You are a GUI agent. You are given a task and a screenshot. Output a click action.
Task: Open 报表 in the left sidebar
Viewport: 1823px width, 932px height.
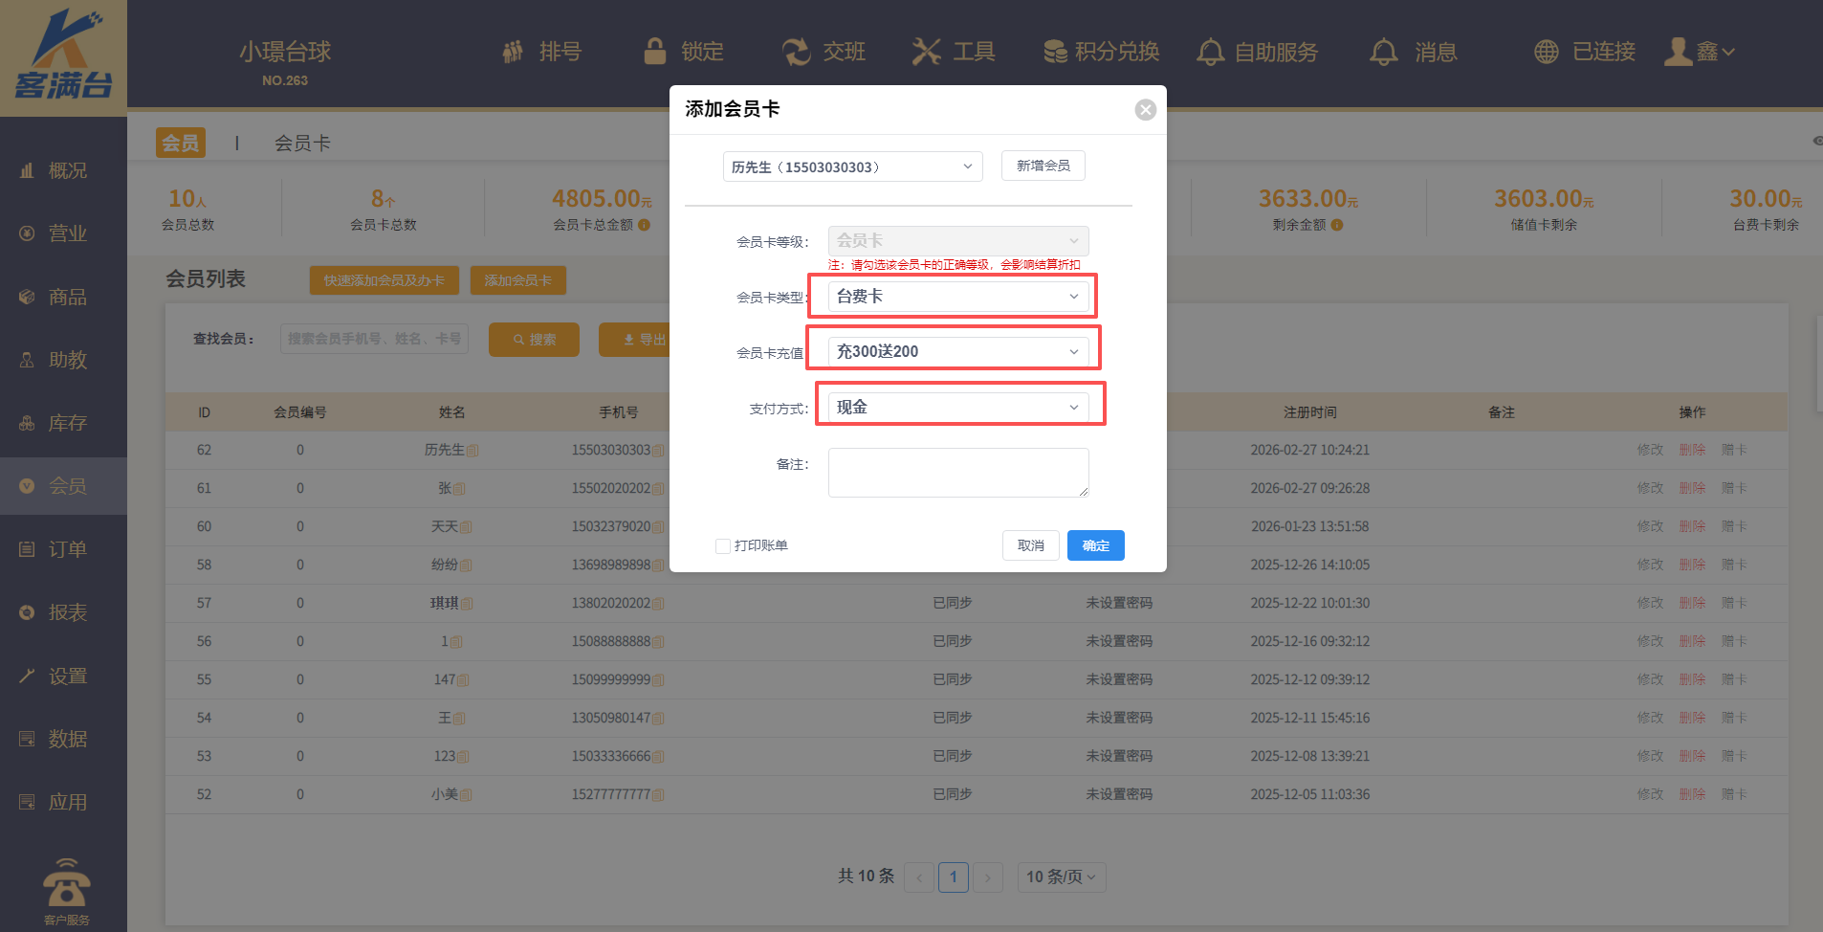[x=66, y=612]
